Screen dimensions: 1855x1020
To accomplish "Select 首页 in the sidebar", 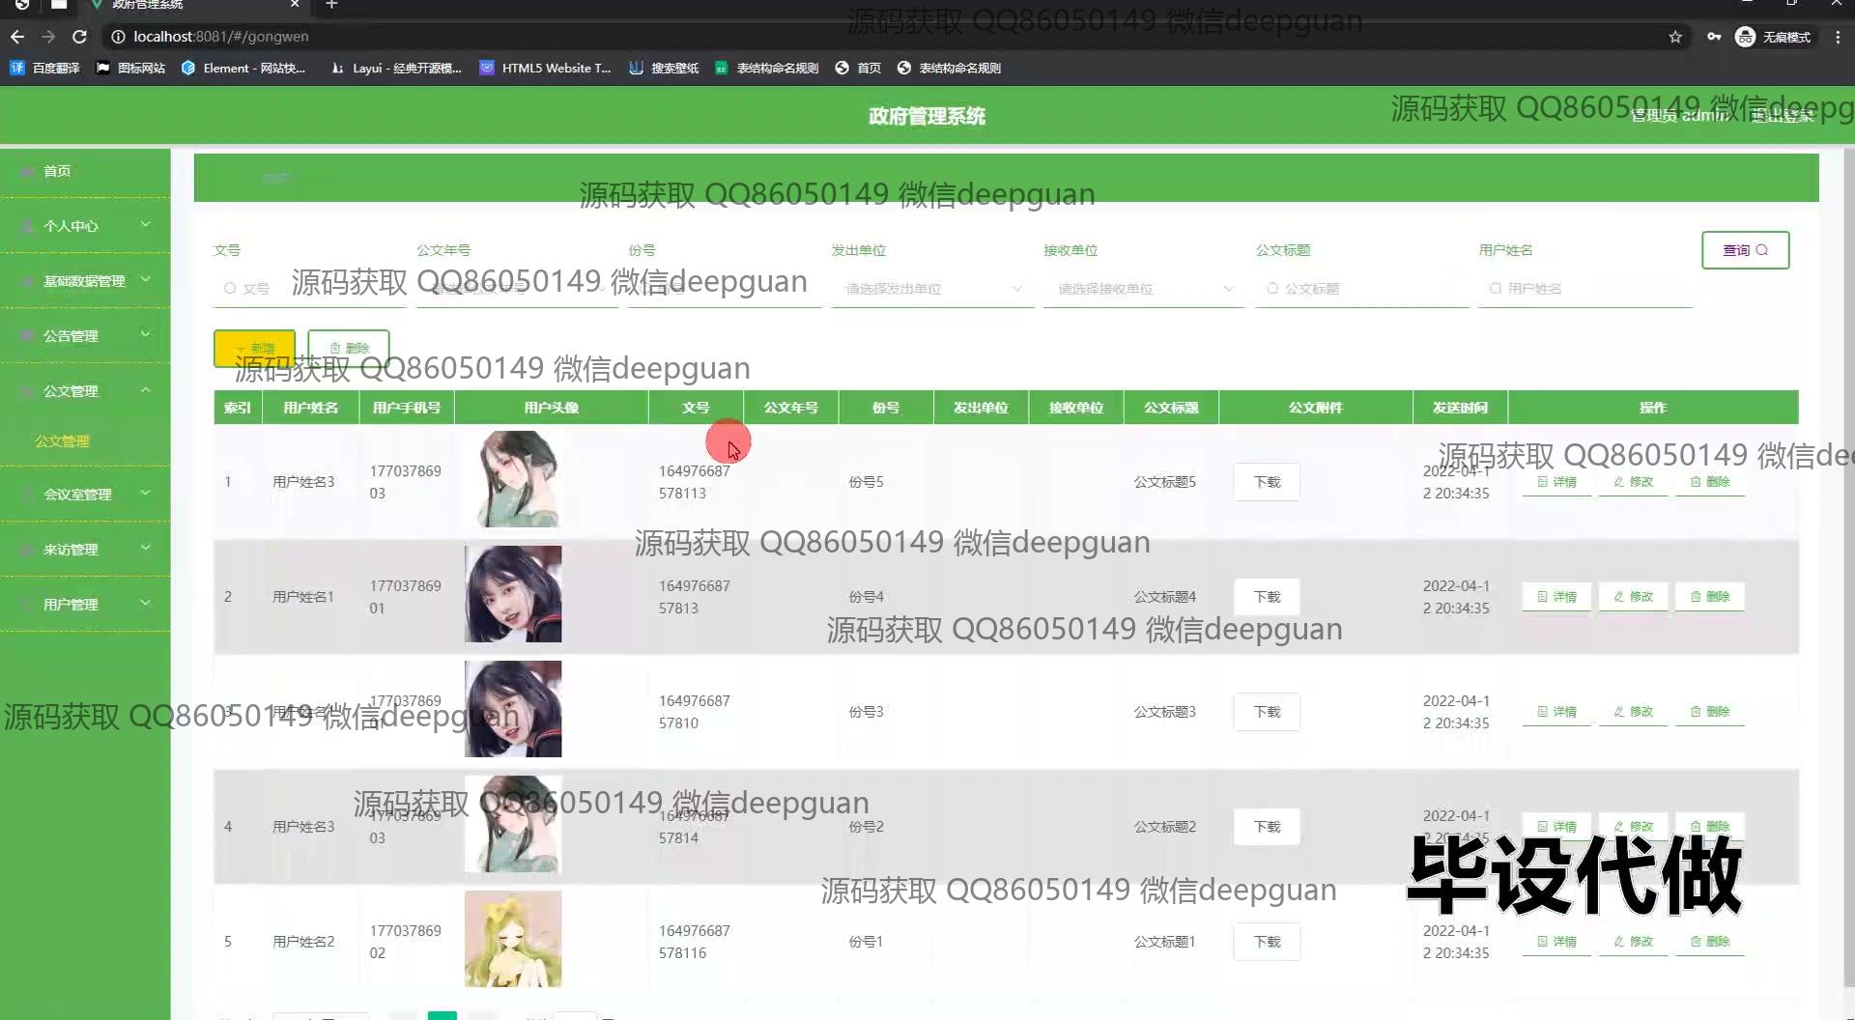I will [58, 171].
